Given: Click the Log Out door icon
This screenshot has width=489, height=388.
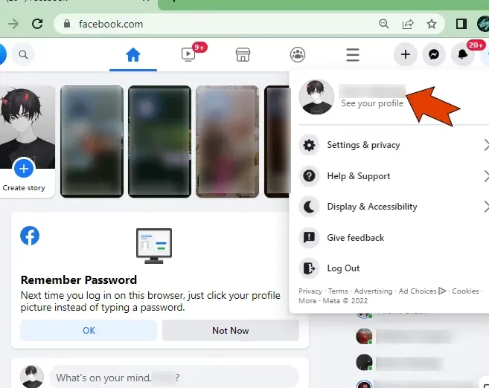Looking at the screenshot, I should pos(309,268).
